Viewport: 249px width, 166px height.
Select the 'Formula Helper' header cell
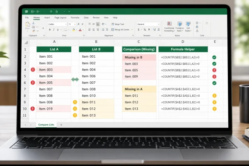183,49
